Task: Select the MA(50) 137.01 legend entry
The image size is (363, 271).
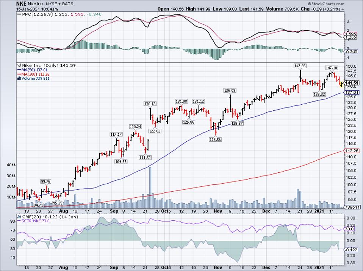Action: (x=34, y=70)
